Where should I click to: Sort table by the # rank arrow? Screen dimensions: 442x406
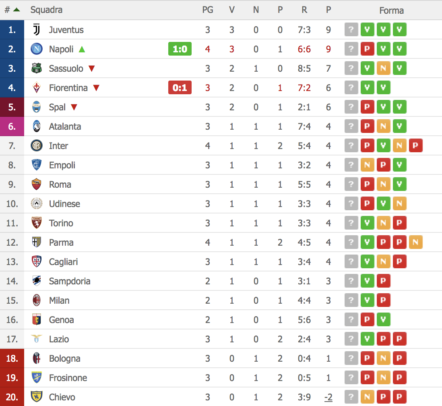[17, 10]
